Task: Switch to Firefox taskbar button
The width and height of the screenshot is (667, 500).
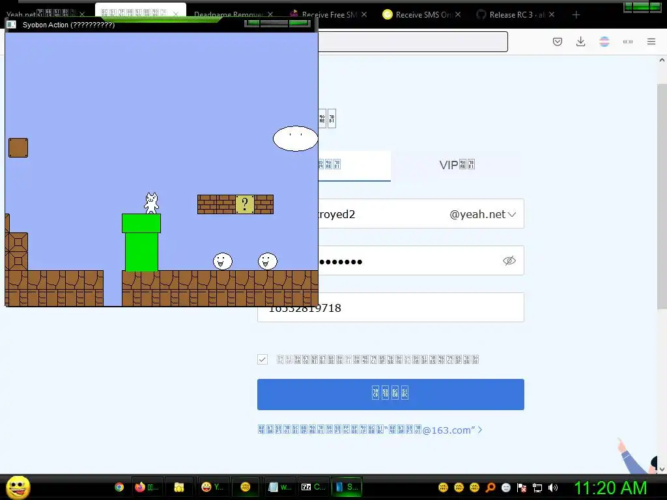Action: coord(147,487)
